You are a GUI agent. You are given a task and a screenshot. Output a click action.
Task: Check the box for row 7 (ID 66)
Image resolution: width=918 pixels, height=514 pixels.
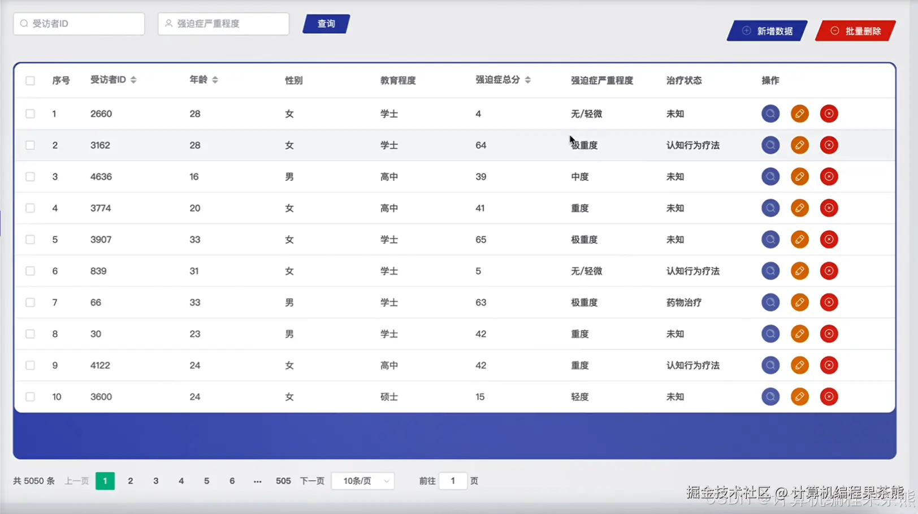(30, 303)
